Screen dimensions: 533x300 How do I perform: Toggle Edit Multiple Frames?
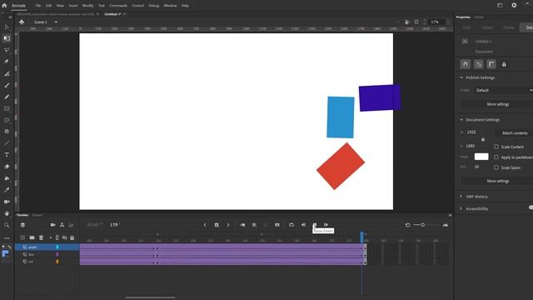coord(254,225)
